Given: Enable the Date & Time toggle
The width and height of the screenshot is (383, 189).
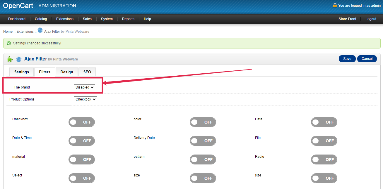Looking at the screenshot, I should pyautogui.click(x=81, y=141).
